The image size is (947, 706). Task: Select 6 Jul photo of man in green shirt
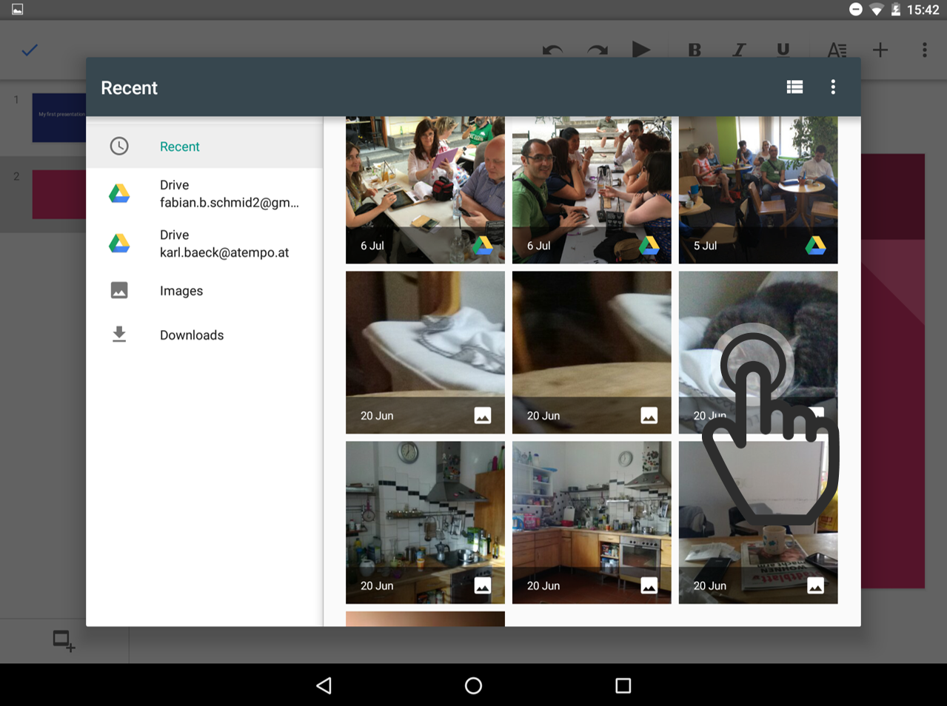click(592, 189)
